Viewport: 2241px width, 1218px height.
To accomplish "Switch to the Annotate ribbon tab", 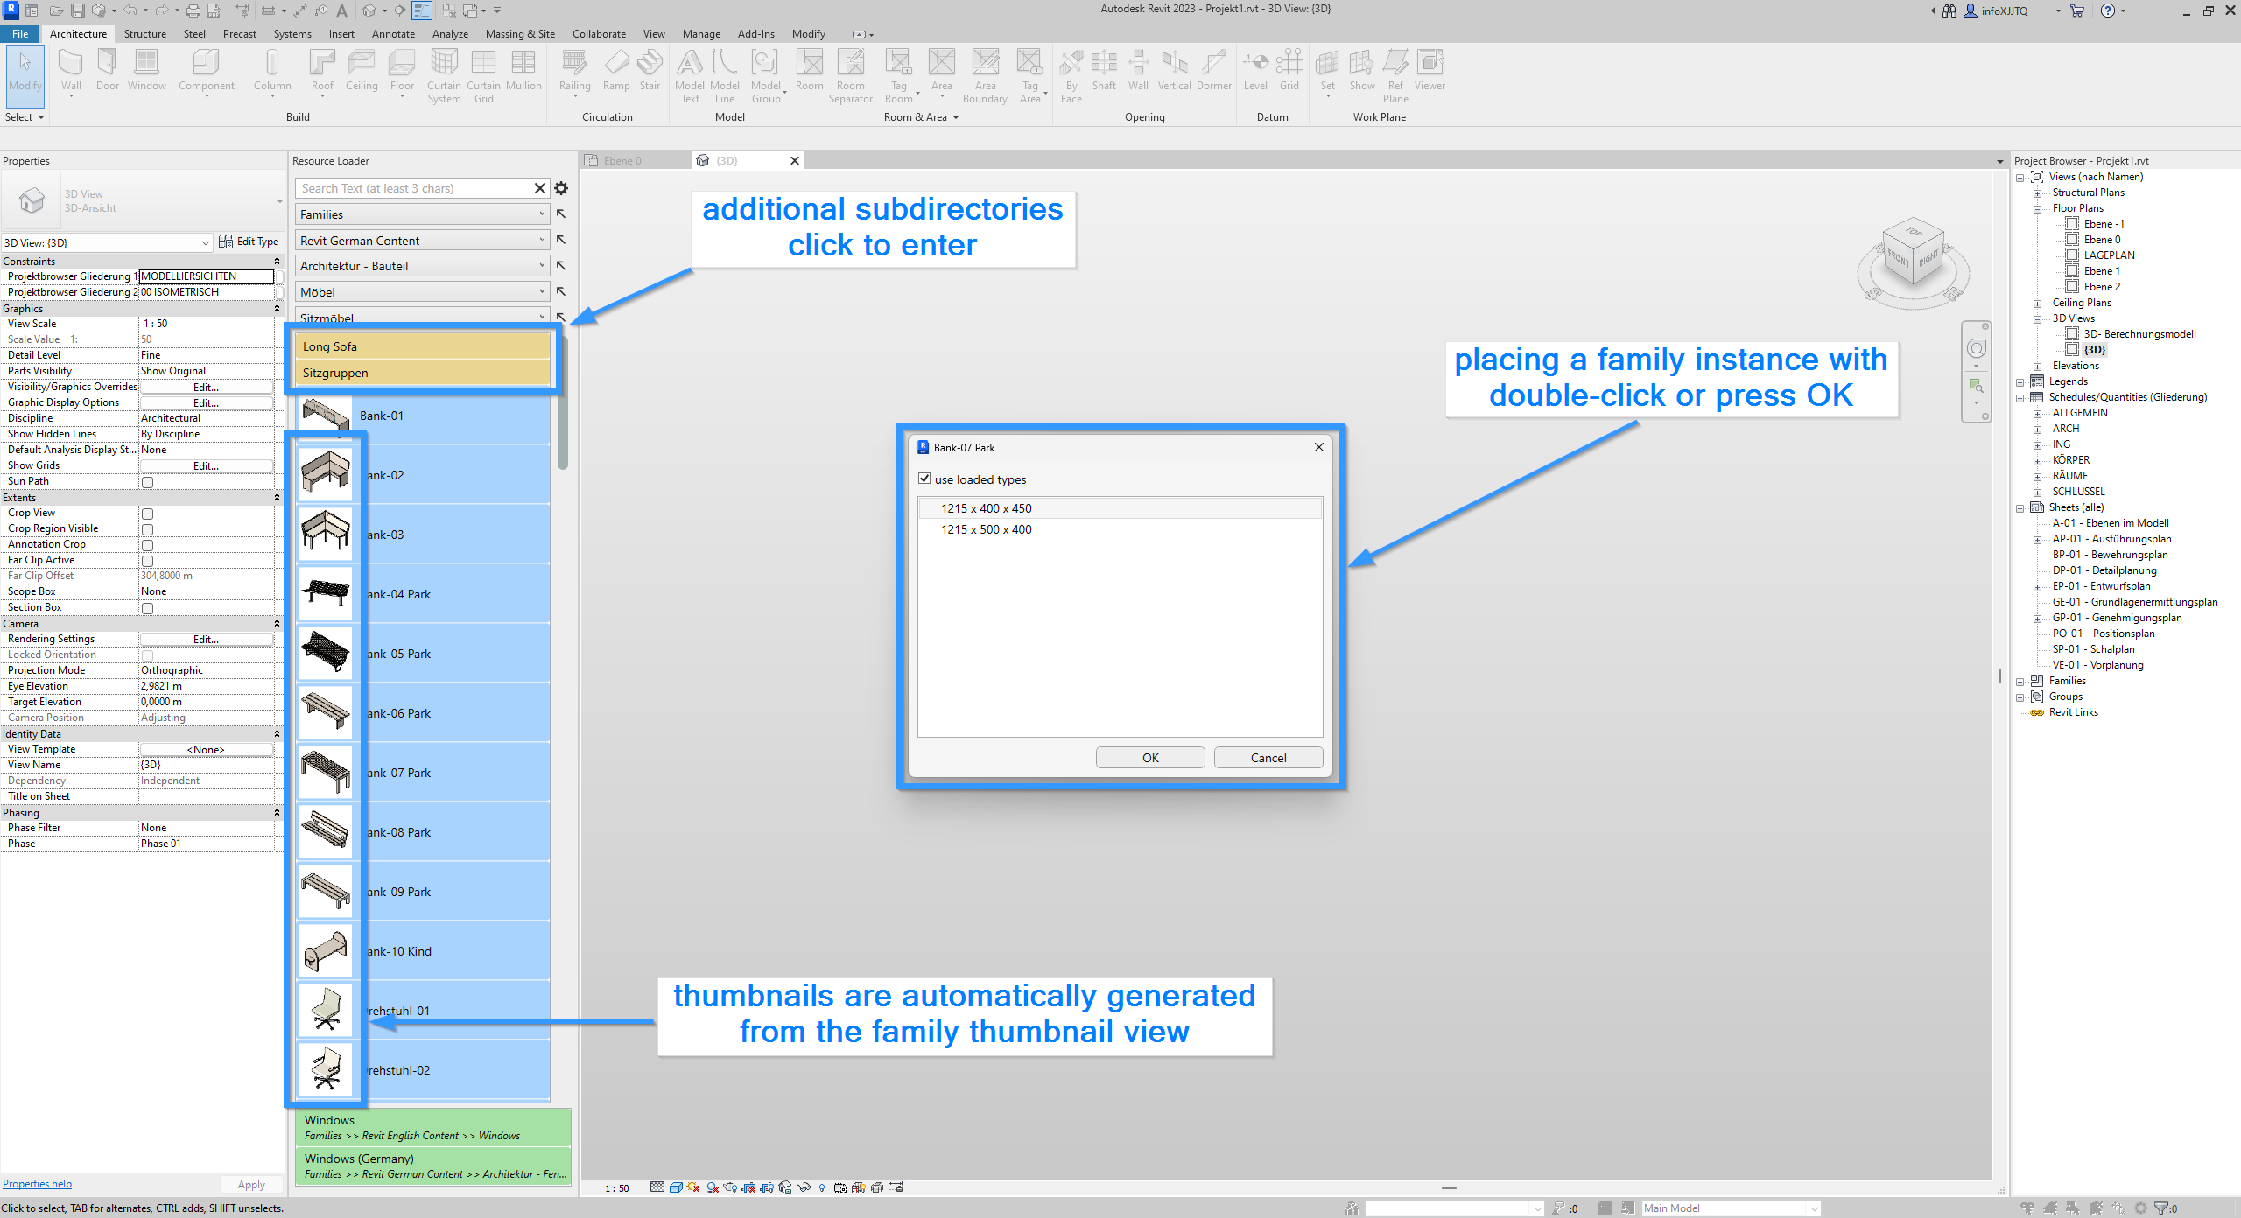I will [393, 34].
